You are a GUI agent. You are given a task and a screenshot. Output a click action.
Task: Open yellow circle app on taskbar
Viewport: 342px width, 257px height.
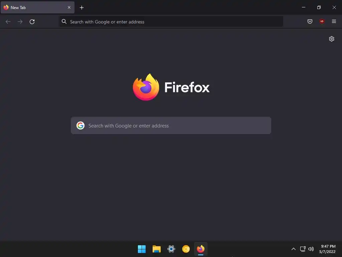tap(186, 249)
